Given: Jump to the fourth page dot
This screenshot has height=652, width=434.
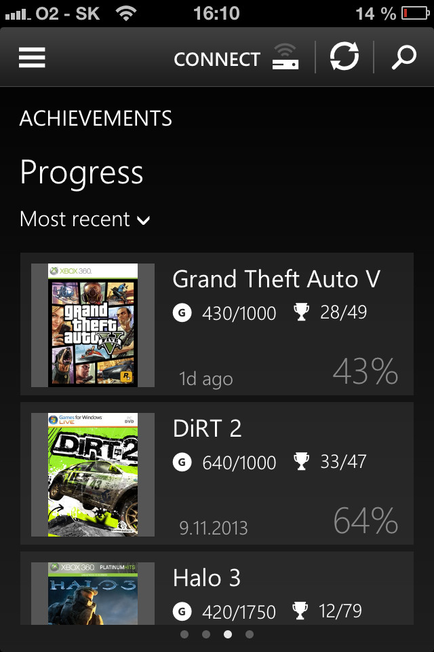Looking at the screenshot, I should click(250, 634).
